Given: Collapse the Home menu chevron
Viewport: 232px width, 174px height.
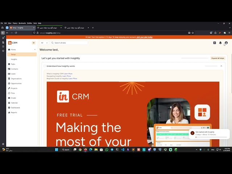Looking at the screenshot, I should [35, 50].
